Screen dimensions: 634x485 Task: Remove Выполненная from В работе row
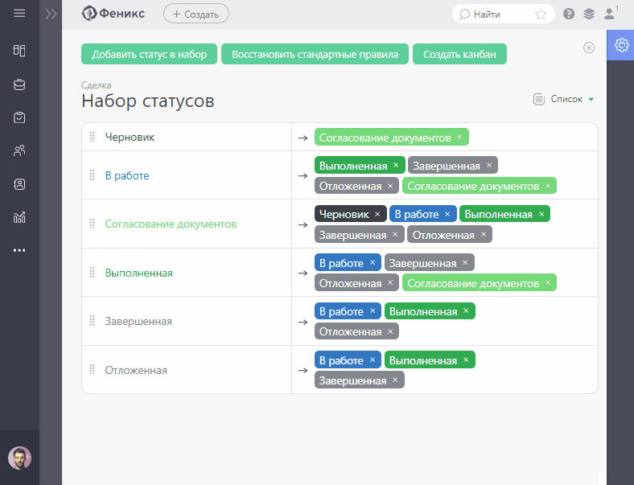[x=396, y=166]
